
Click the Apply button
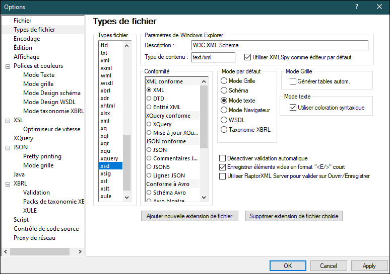click(x=369, y=266)
